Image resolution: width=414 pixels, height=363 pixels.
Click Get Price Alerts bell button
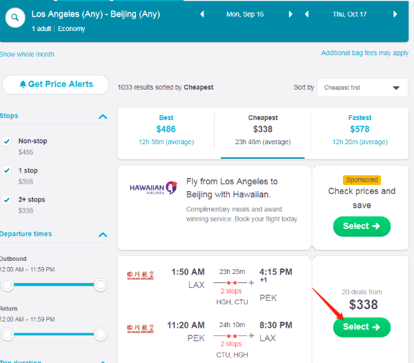[x=56, y=84]
